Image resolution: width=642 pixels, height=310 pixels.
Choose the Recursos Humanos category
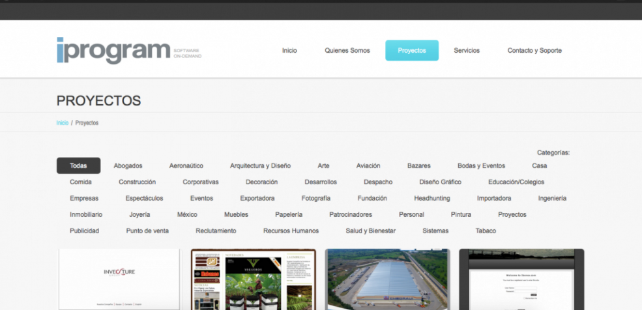pyautogui.click(x=291, y=231)
